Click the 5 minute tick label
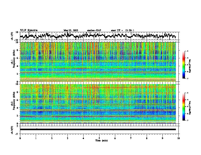The height and width of the screenshot is (155, 201). (x=99, y=138)
